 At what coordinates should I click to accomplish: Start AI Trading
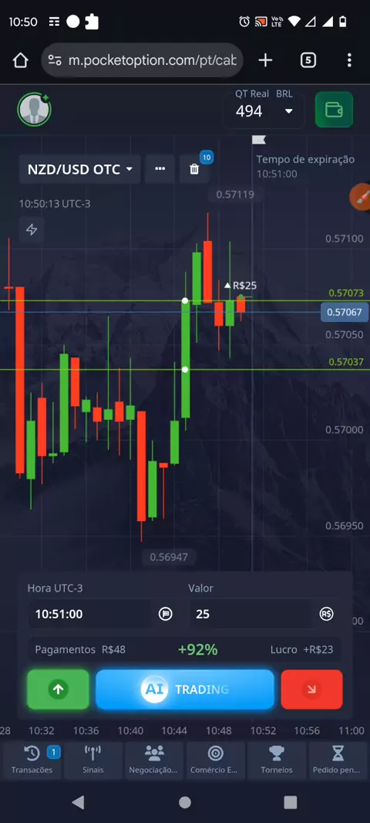185,689
